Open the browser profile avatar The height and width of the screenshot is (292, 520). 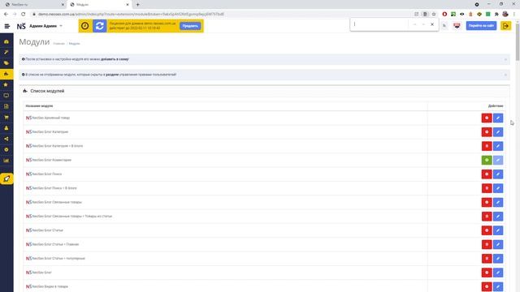click(505, 15)
